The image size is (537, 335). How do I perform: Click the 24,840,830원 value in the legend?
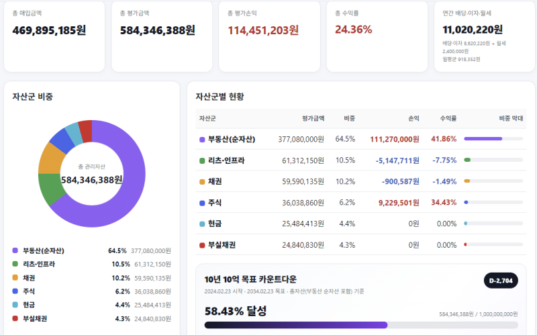tap(152, 319)
